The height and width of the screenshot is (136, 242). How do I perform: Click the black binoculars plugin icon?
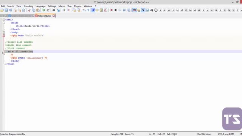152,10
